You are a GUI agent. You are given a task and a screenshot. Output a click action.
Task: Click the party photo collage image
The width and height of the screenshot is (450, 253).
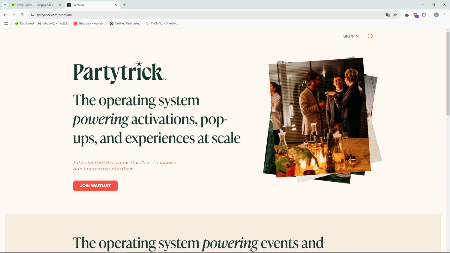322,120
